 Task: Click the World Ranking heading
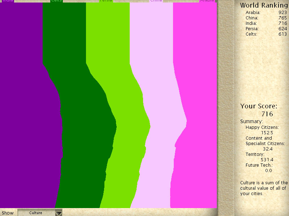pyautogui.click(x=264, y=5)
